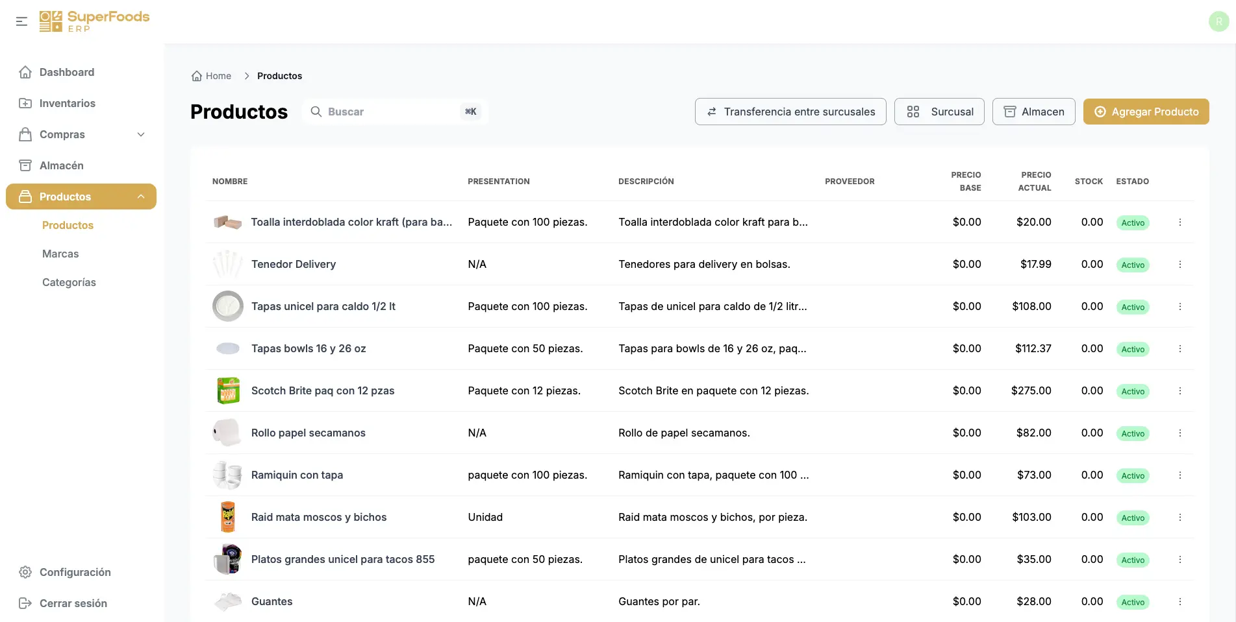The image size is (1236, 622).
Task: Open the Categorías submenu item
Action: click(69, 282)
